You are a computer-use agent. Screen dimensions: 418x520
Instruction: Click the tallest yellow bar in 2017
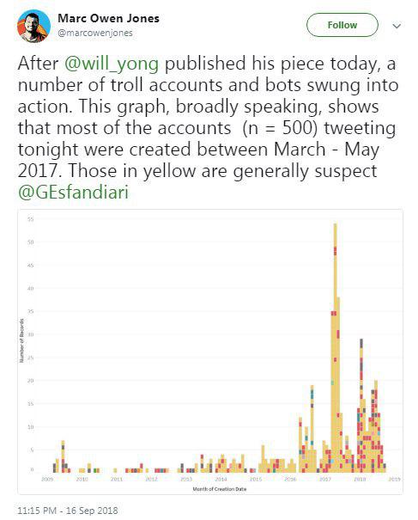[336, 348]
